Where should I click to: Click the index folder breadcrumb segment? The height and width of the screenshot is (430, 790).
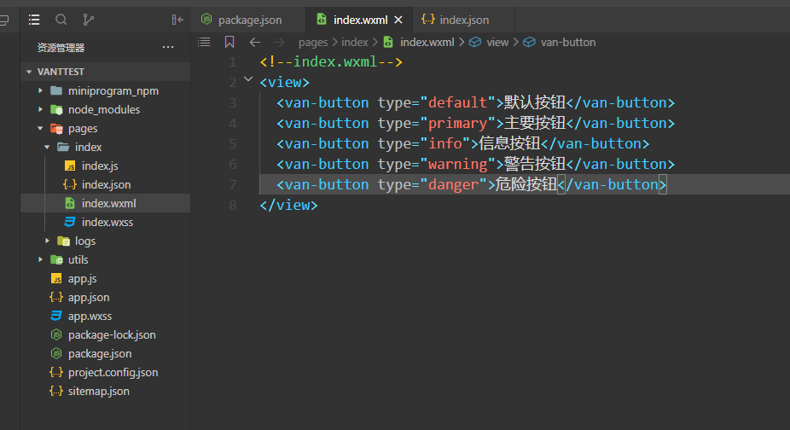pos(355,43)
